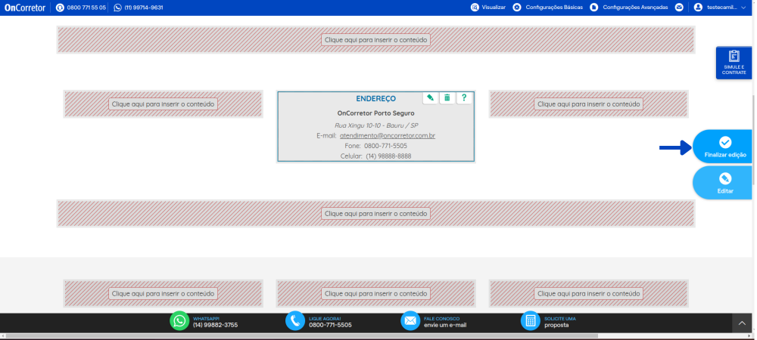Click the atendimento@oncorretor.com.br email link
757x340 pixels.
pos(387,136)
